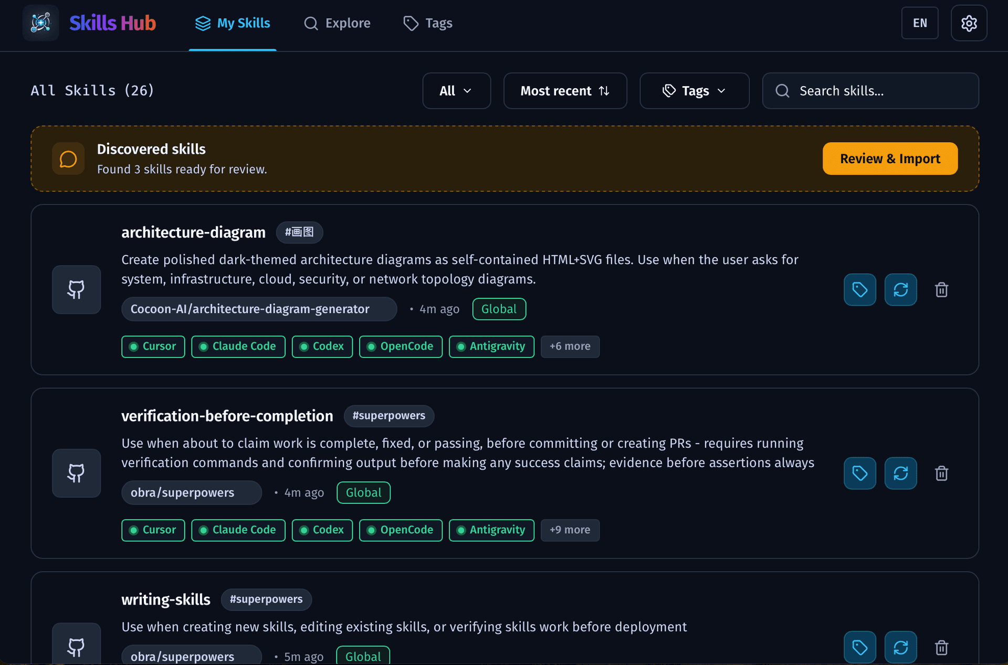
Task: Toggle Cursor on verification-before-completion
Action: [x=153, y=530]
